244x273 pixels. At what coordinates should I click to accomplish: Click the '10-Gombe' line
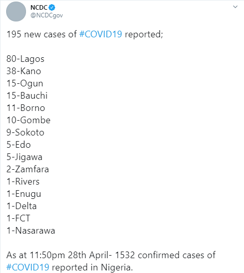(x=29, y=120)
